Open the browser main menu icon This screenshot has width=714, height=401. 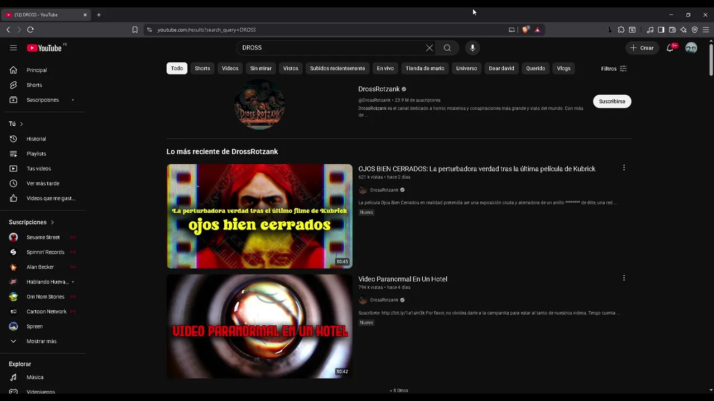tap(706, 30)
